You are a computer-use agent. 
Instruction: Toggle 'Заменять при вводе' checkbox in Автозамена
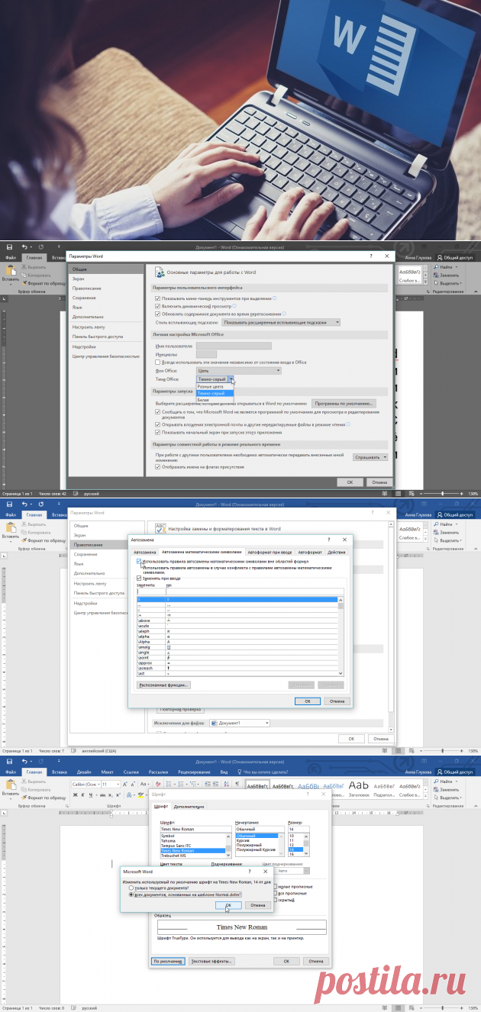139,578
